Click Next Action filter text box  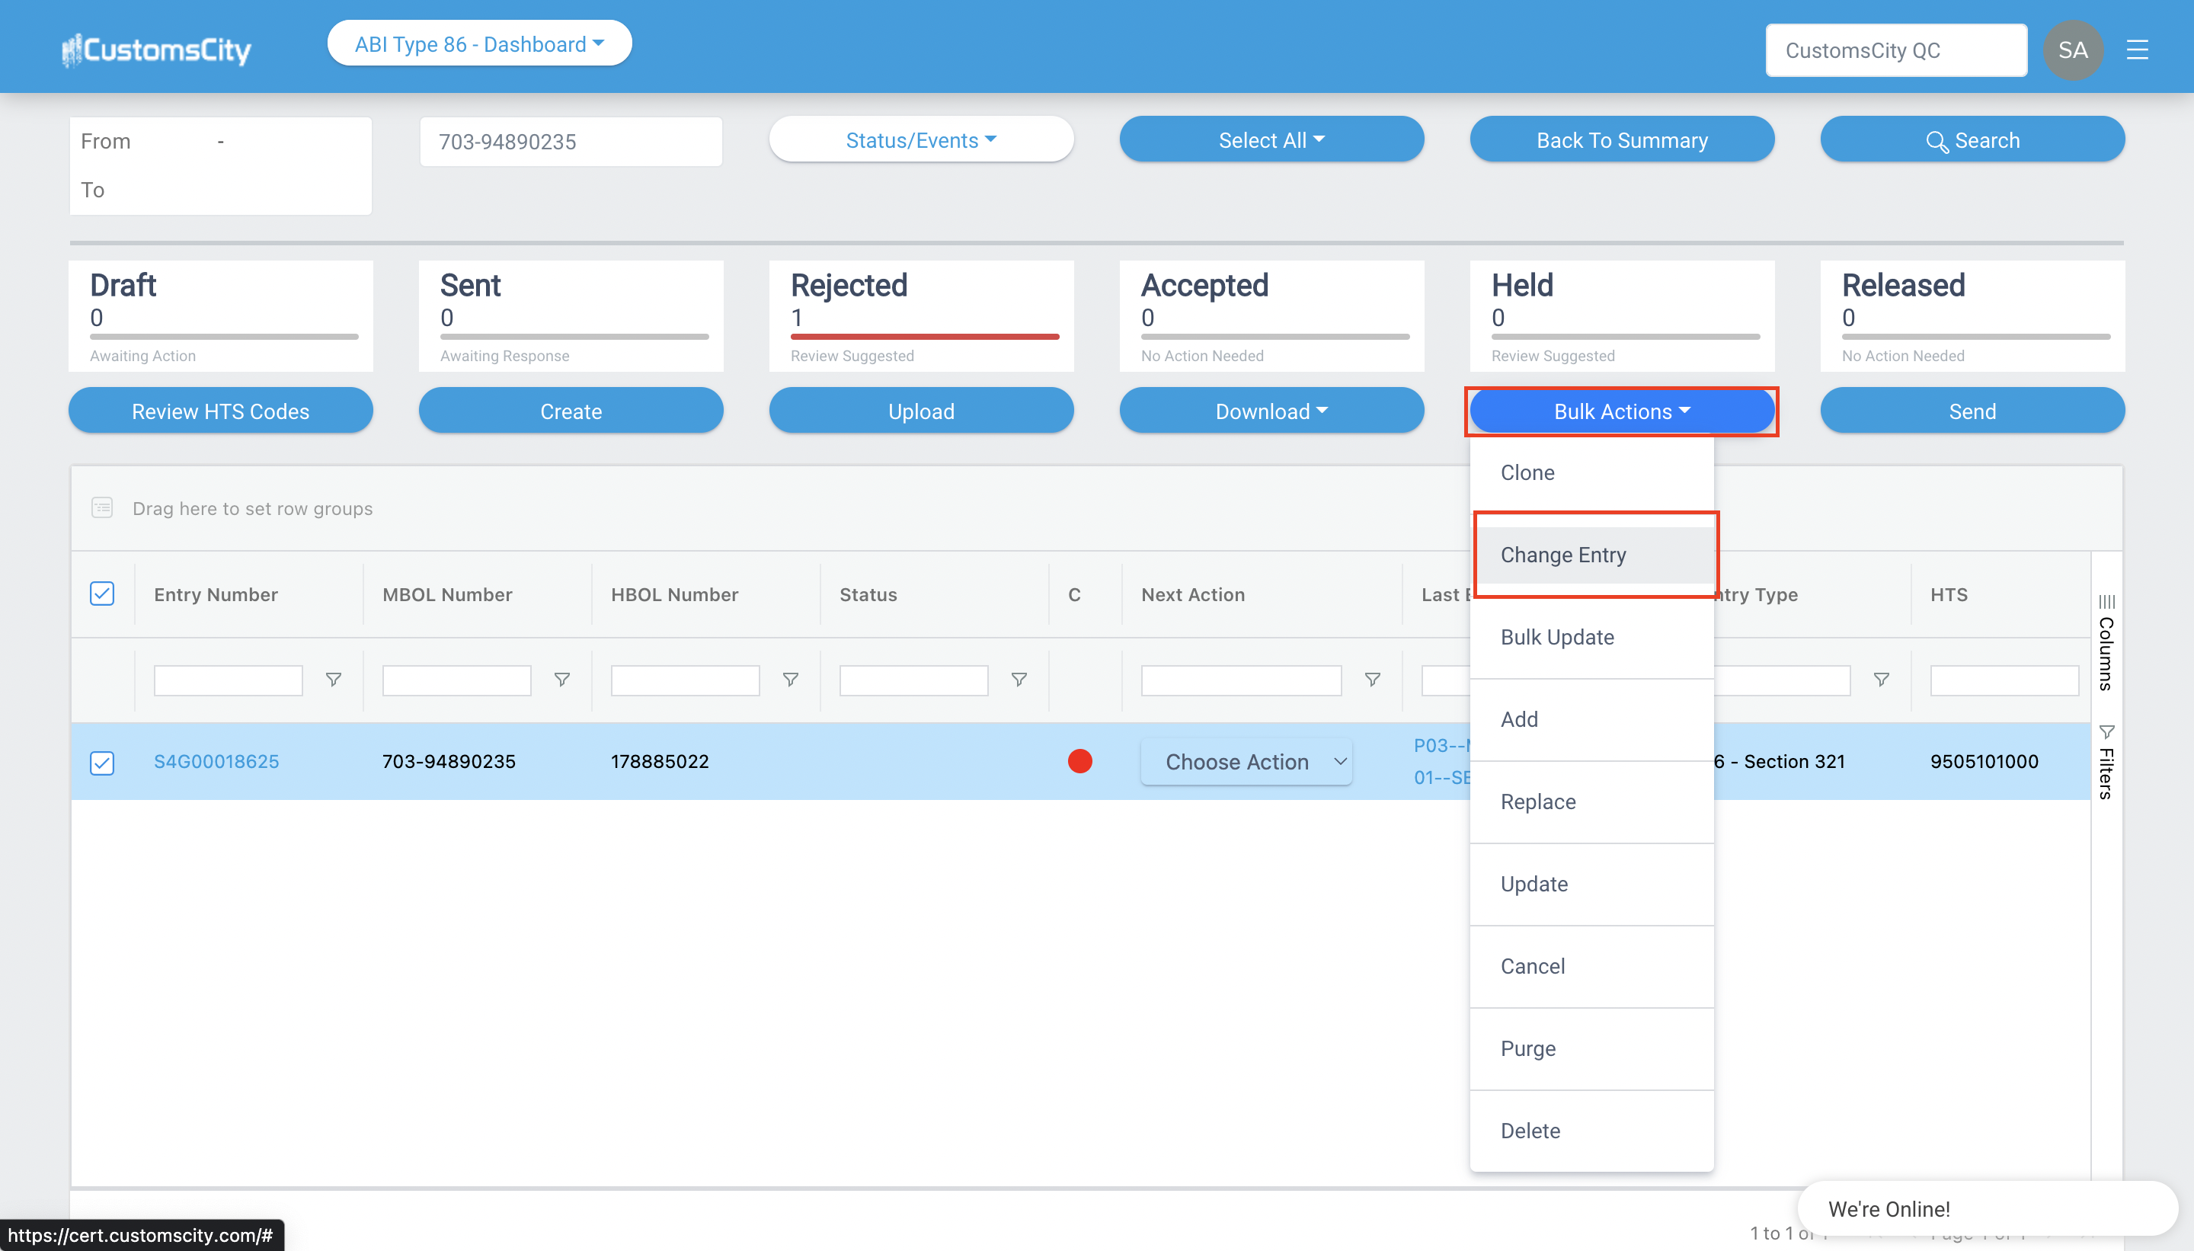tap(1241, 680)
